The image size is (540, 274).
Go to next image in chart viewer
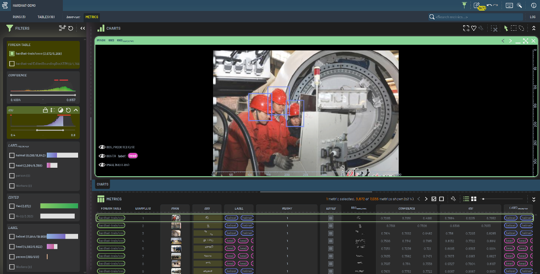pyautogui.click(x=510, y=41)
